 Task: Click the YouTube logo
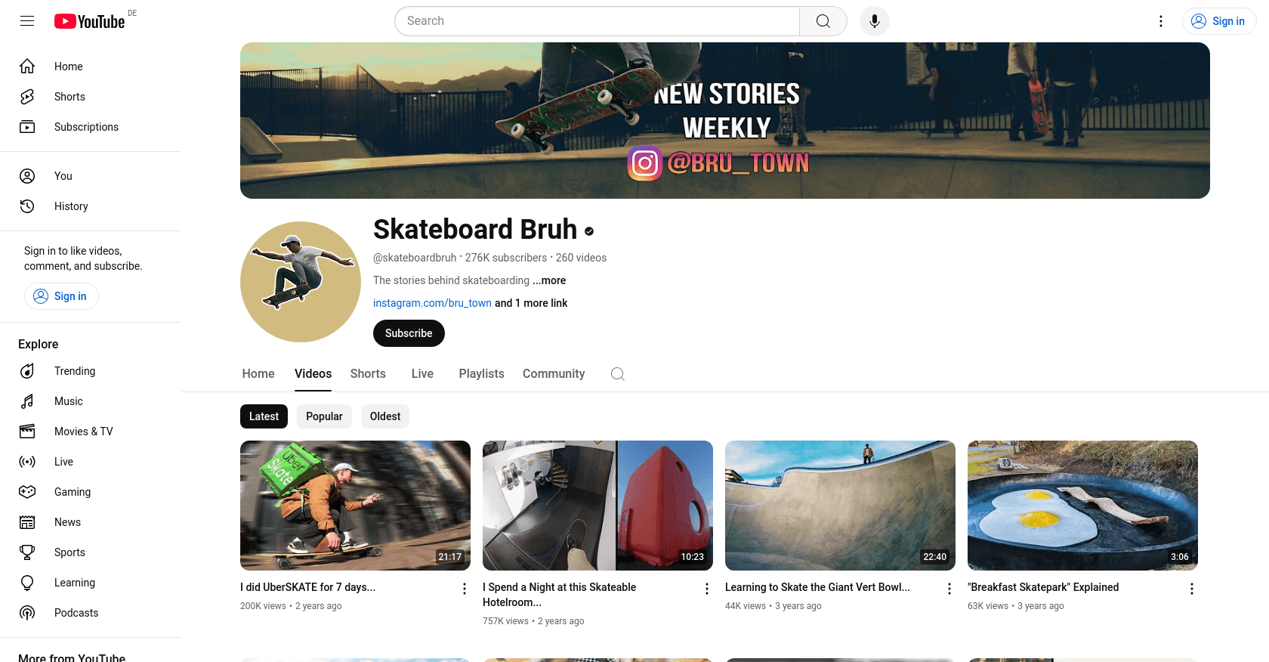(89, 21)
